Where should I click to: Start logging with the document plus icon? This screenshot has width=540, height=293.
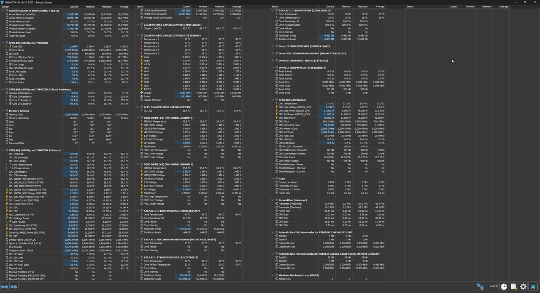pos(514,287)
